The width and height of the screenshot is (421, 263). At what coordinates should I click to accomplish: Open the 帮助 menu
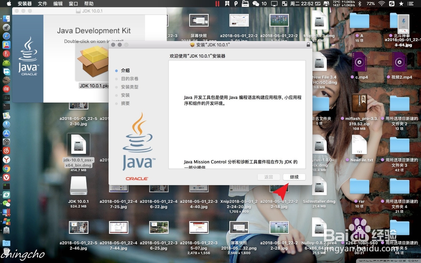coord(89,3)
